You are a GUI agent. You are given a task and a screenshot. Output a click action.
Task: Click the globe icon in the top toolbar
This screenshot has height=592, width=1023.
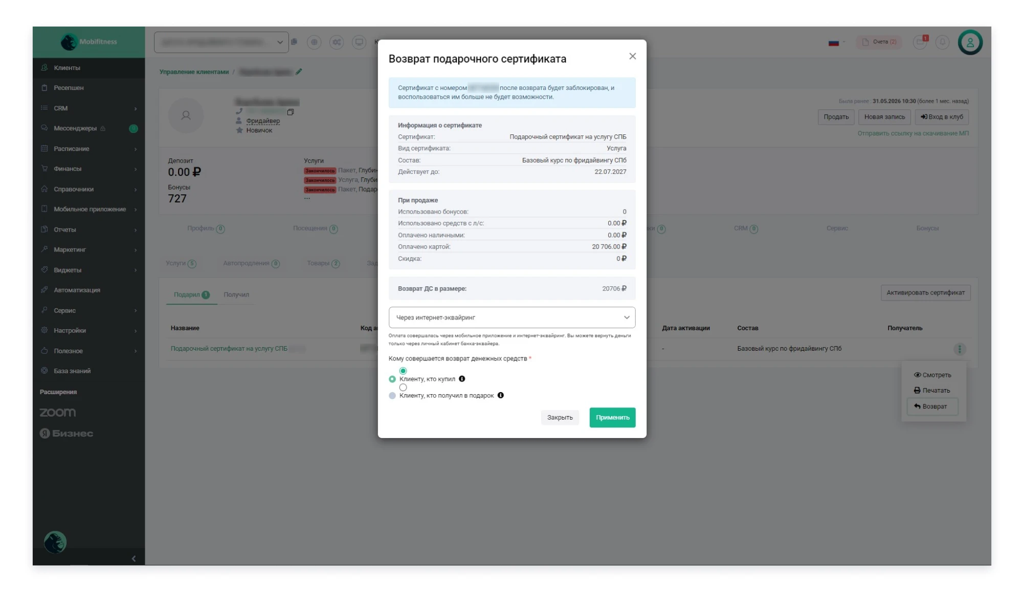tap(314, 42)
